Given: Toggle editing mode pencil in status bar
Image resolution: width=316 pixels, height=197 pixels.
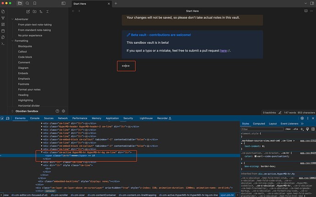Looking at the screenshot, I should 280,113.
